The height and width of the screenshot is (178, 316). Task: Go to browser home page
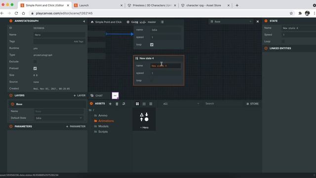click(x=23, y=13)
